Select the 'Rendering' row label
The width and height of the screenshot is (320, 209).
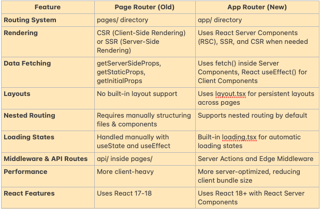(21, 33)
